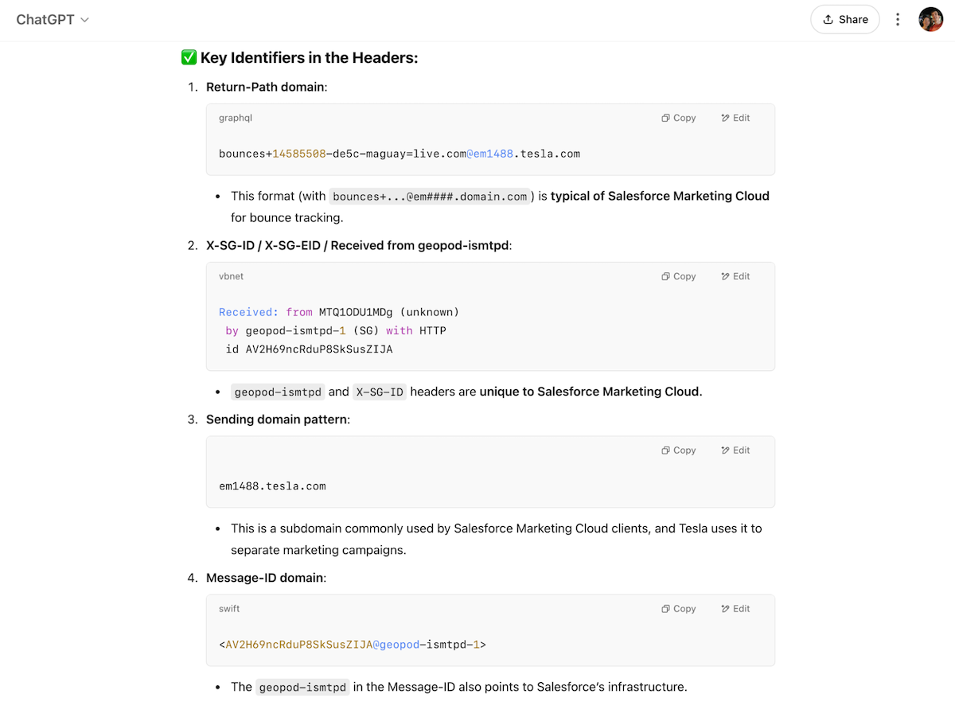
Task: Open the user profile avatar
Action: (930, 20)
